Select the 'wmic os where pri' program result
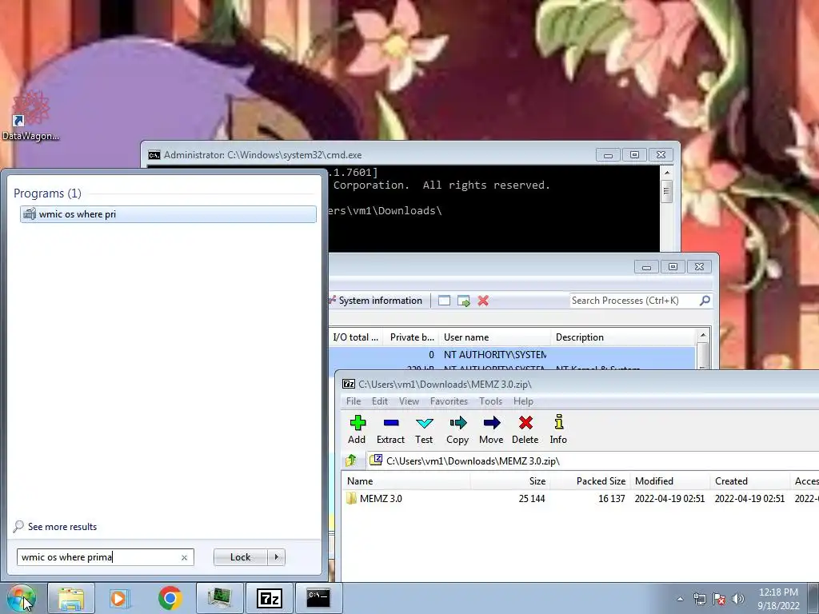 coord(168,214)
